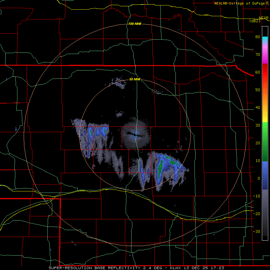The height and width of the screenshot is (270, 270).
Task: Click the 70 value on the dBZ scale
Action: tap(258, 54)
